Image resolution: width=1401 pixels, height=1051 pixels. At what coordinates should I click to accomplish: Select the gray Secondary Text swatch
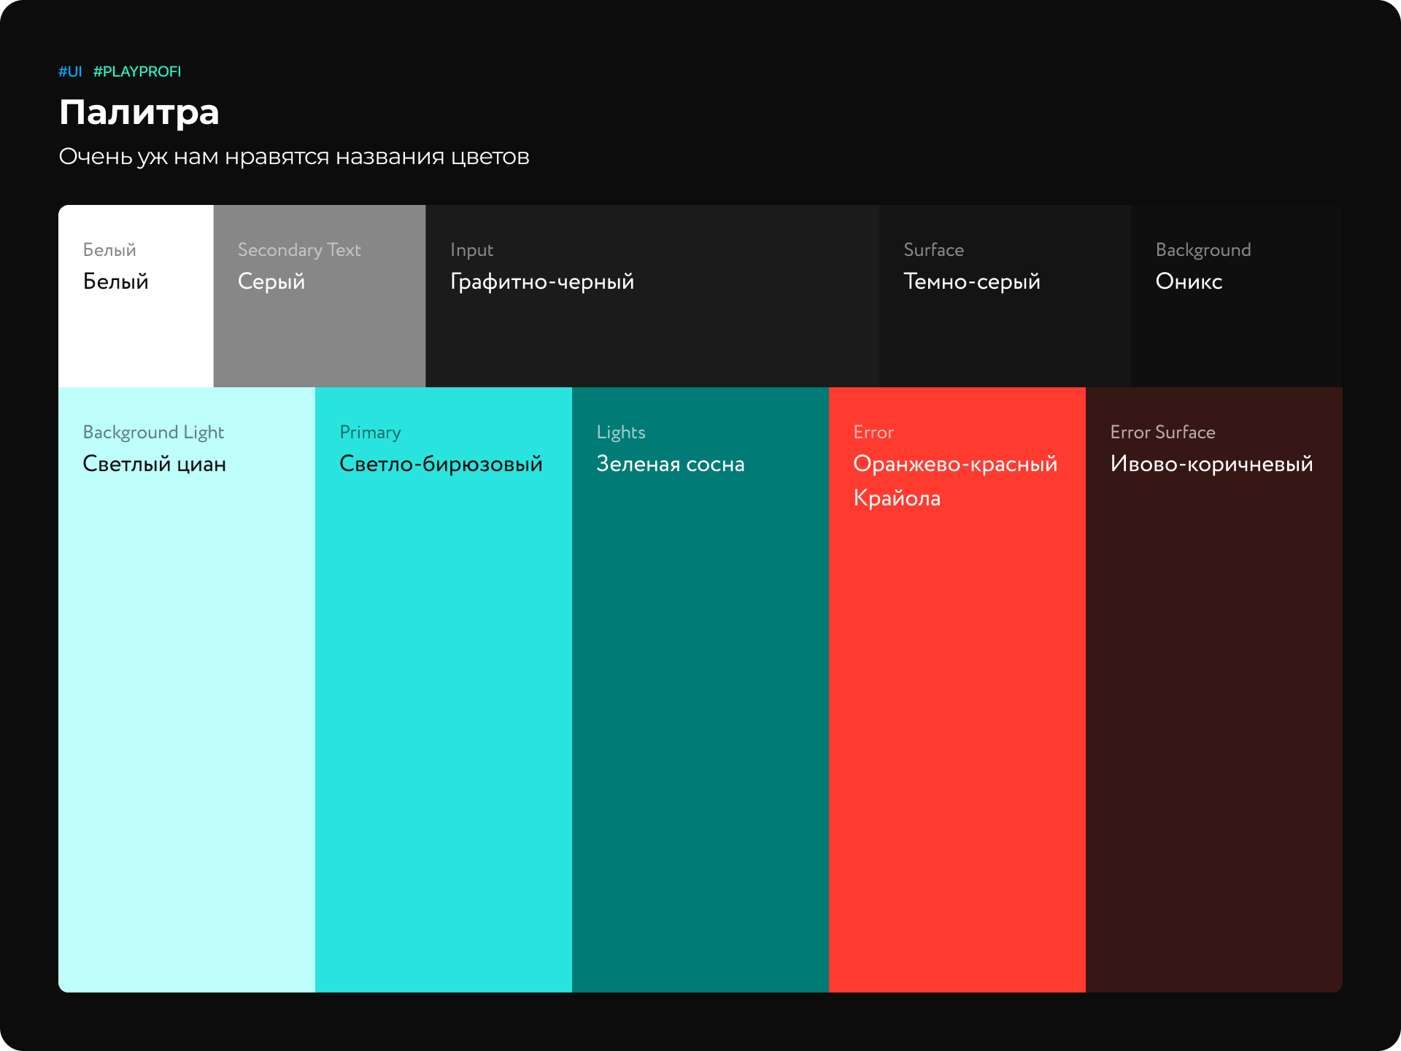(320, 296)
